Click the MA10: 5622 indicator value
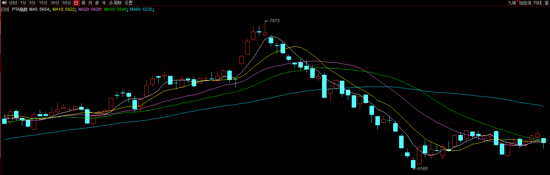Image resolution: width=550 pixels, height=175 pixels. click(65, 9)
